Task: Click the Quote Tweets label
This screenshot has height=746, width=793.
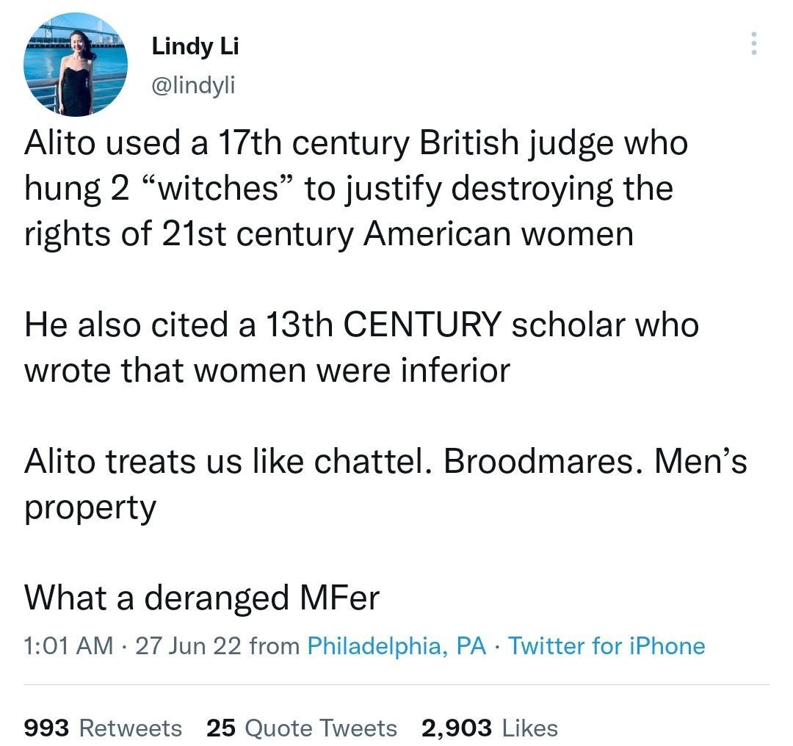Action: 323,728
